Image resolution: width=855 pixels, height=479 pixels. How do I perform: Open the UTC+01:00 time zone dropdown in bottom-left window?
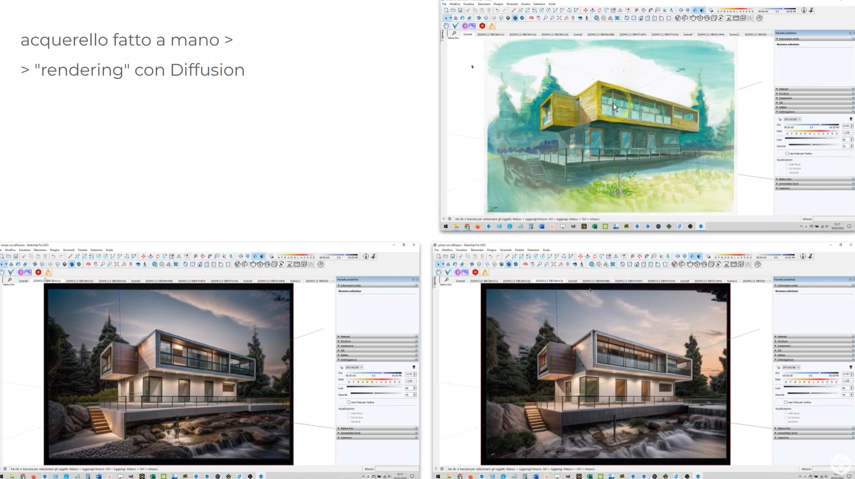pos(355,367)
